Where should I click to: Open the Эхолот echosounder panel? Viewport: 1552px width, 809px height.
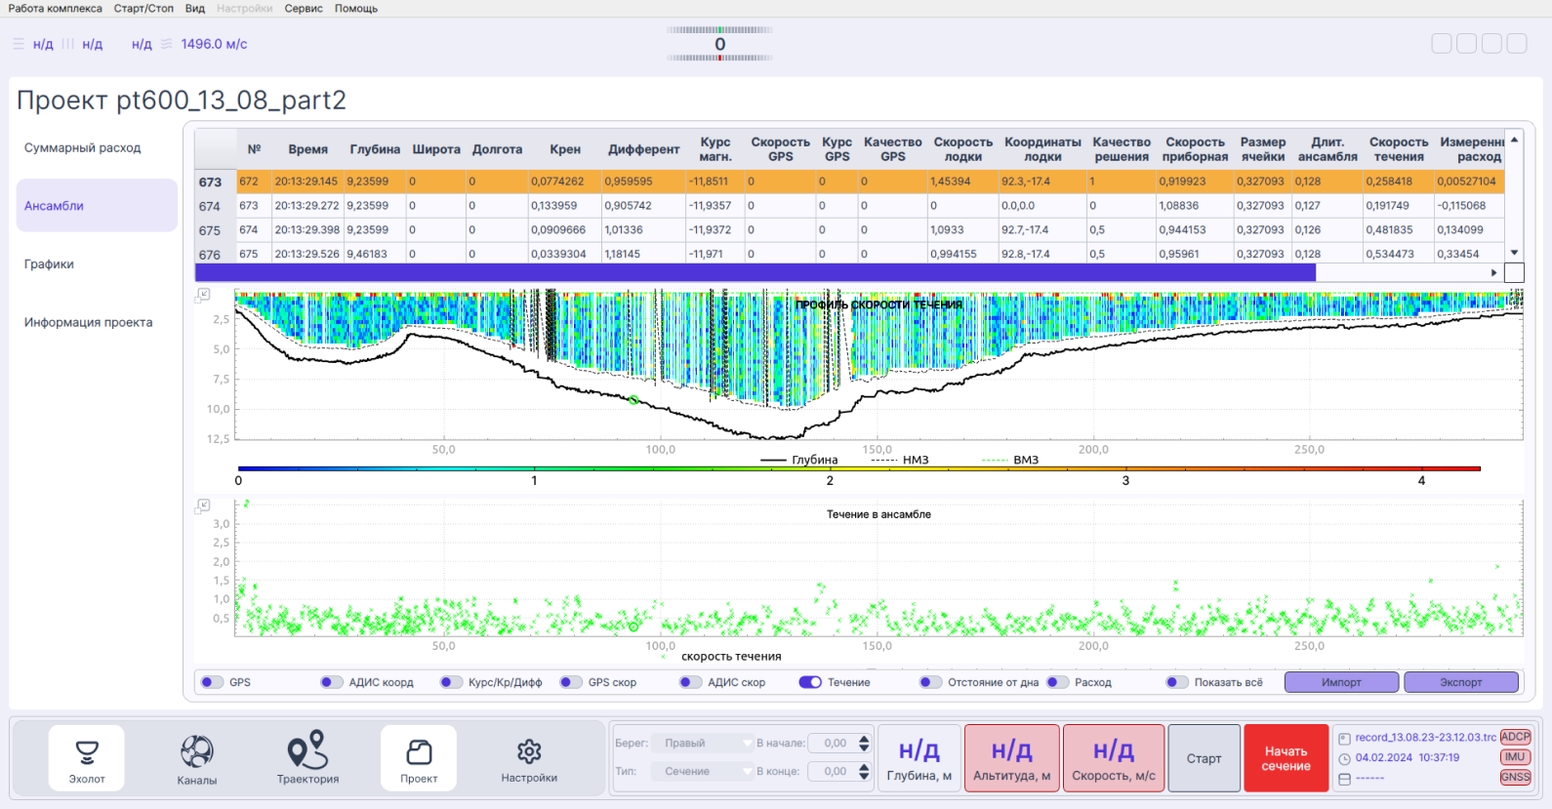[x=87, y=758]
